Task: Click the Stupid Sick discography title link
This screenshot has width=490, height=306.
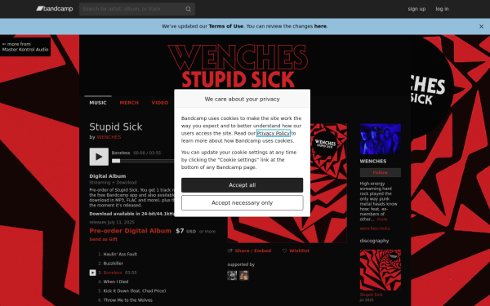Action: click(x=371, y=295)
